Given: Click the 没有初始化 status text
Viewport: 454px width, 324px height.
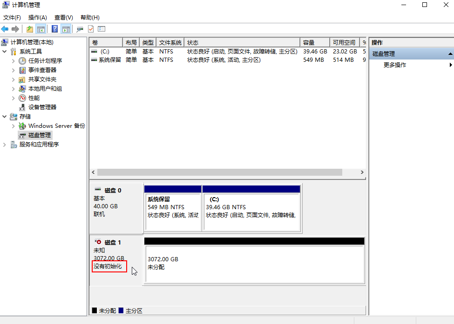Looking at the screenshot, I should click(108, 266).
